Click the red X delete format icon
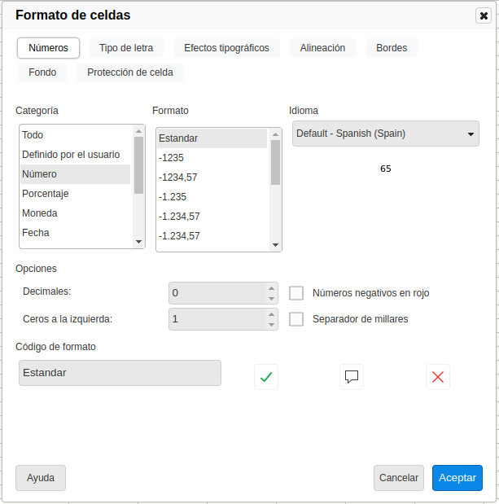The image size is (499, 504). [438, 377]
